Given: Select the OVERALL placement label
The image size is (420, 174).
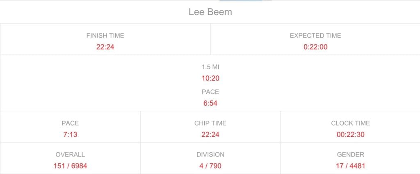Looking at the screenshot, I should coord(70,154).
